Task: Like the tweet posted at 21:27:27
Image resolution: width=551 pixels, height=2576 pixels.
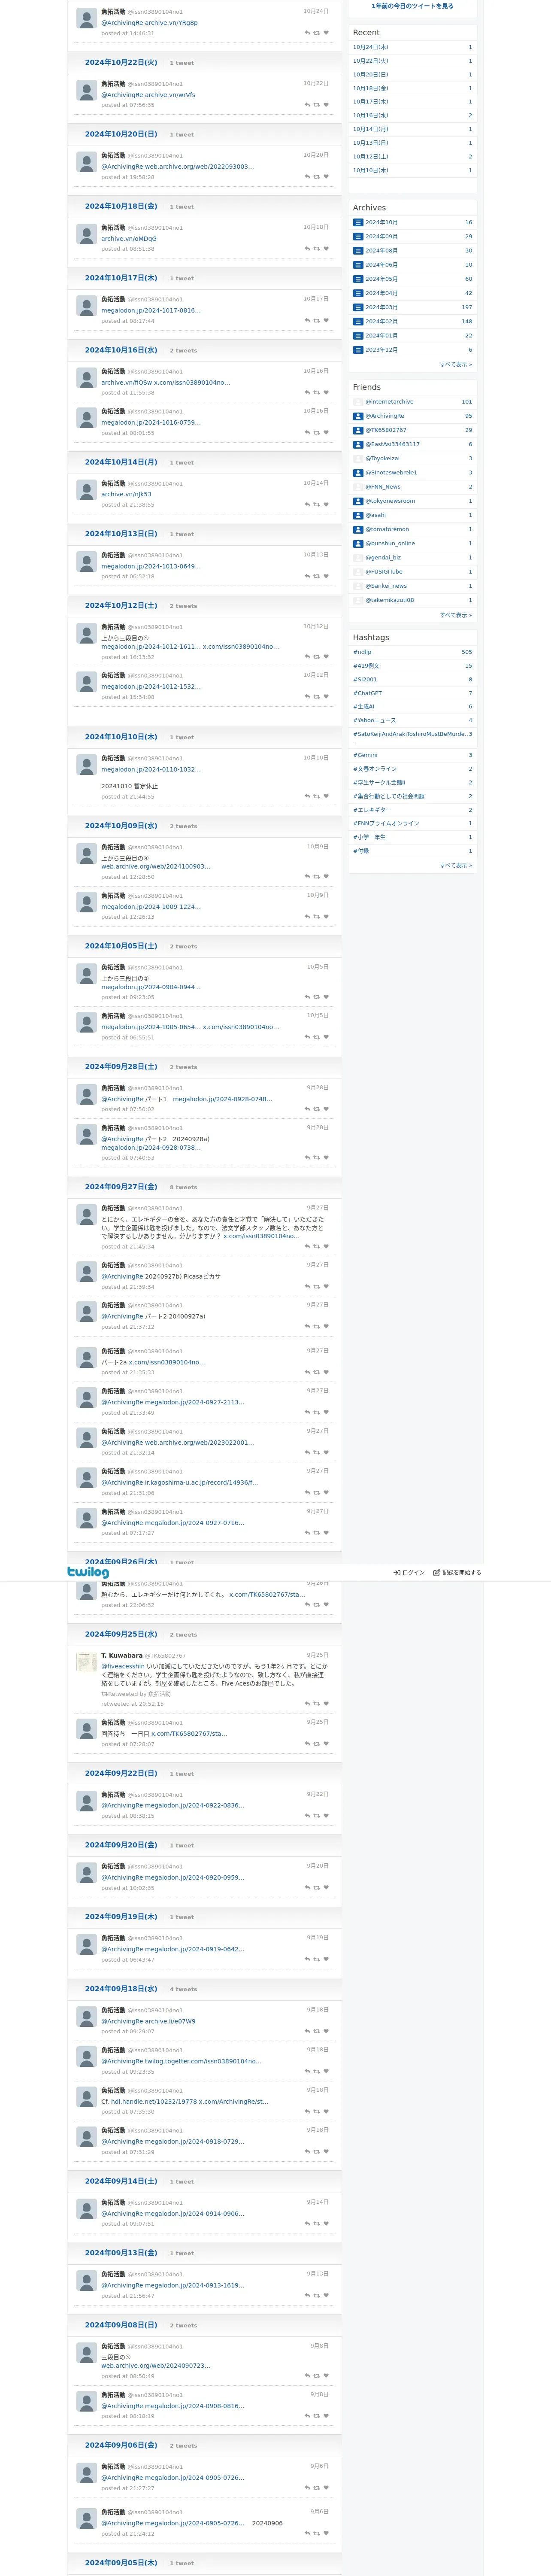Action: tap(326, 2488)
